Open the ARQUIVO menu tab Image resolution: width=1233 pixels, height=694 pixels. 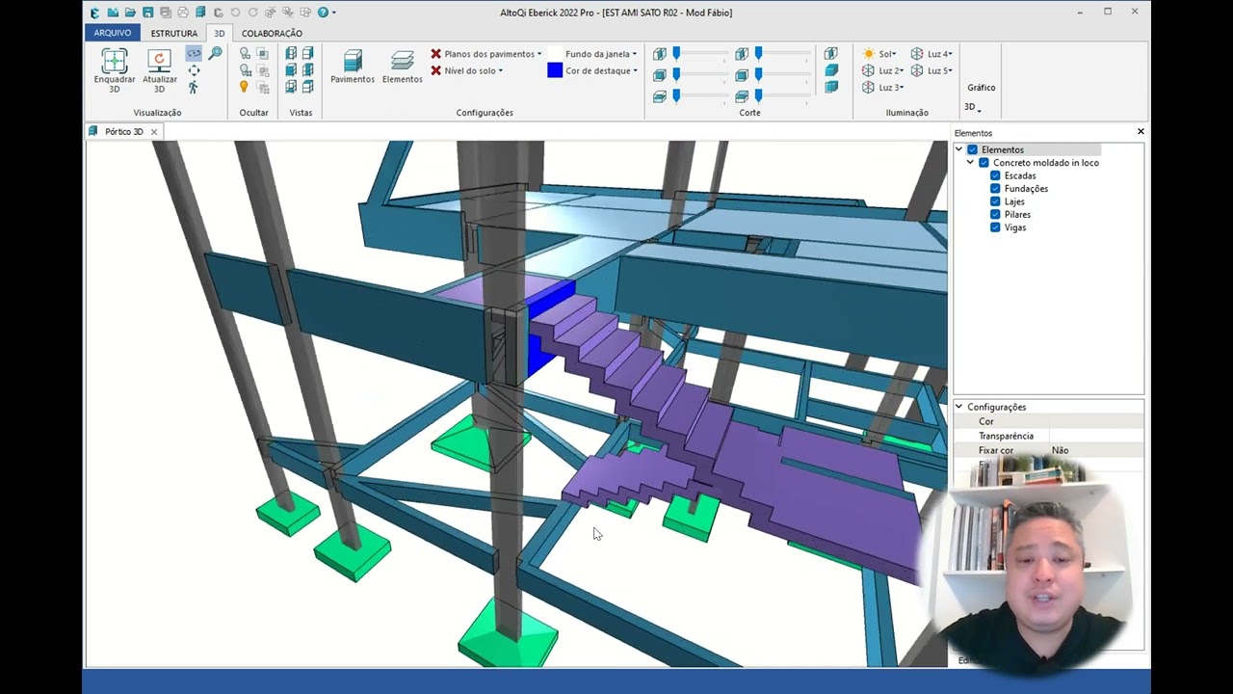pos(113,33)
